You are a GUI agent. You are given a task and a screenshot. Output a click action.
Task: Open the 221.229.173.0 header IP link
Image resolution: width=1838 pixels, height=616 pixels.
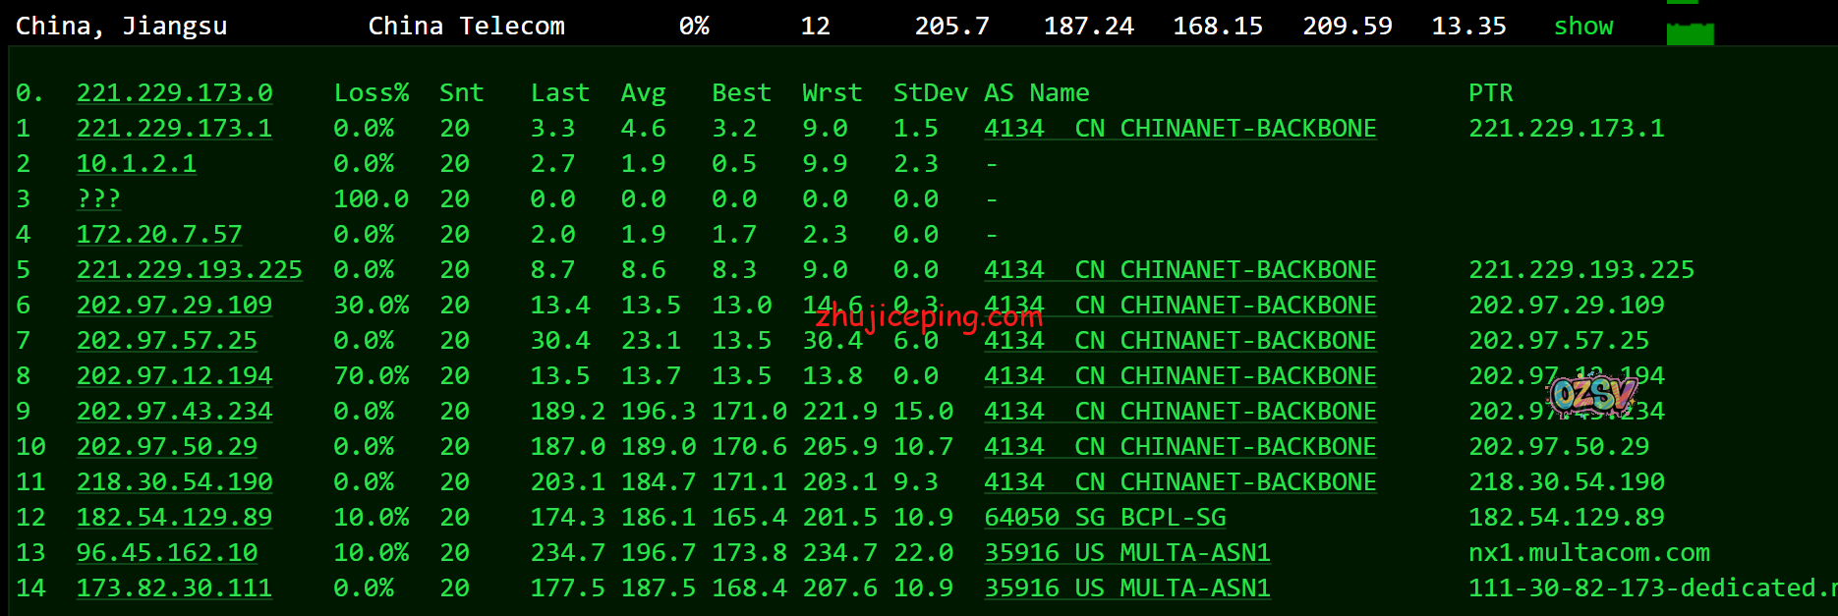point(175,93)
